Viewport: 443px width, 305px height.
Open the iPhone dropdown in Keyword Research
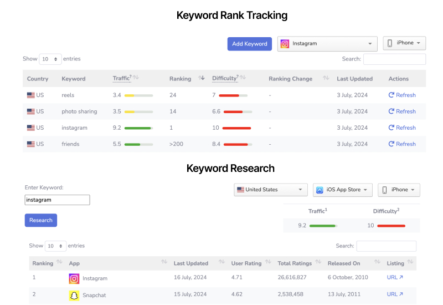pos(399,190)
